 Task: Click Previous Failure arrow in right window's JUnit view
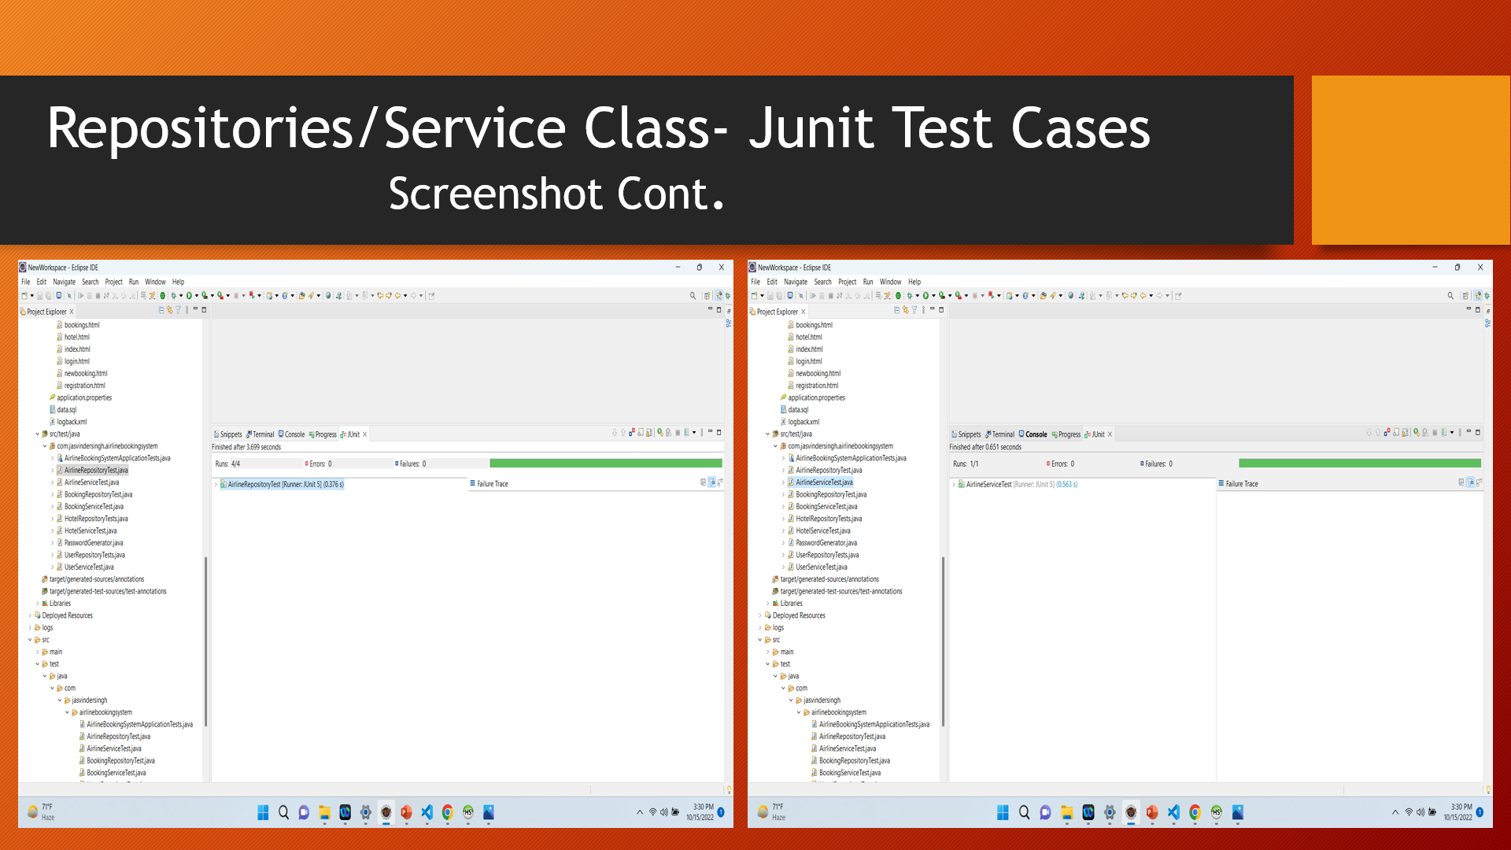tap(1377, 433)
